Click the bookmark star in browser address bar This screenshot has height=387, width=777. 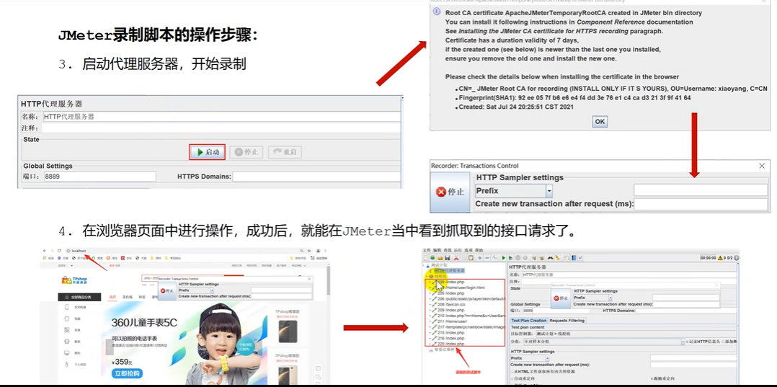click(x=309, y=251)
